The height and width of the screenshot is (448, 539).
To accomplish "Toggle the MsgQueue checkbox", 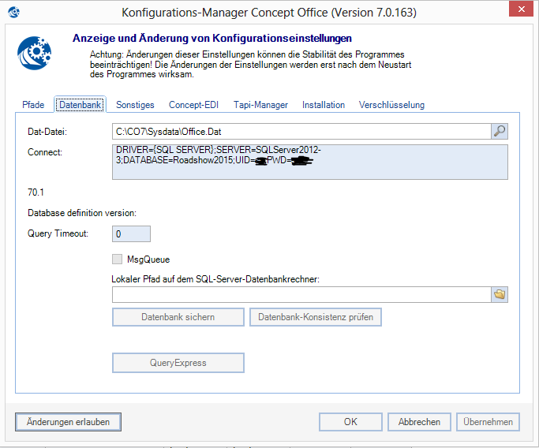I will tap(118, 259).
